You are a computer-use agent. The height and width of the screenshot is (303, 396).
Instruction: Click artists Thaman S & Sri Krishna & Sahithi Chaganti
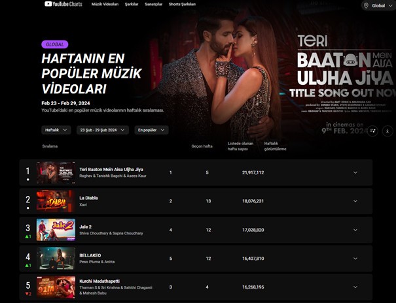click(x=116, y=287)
